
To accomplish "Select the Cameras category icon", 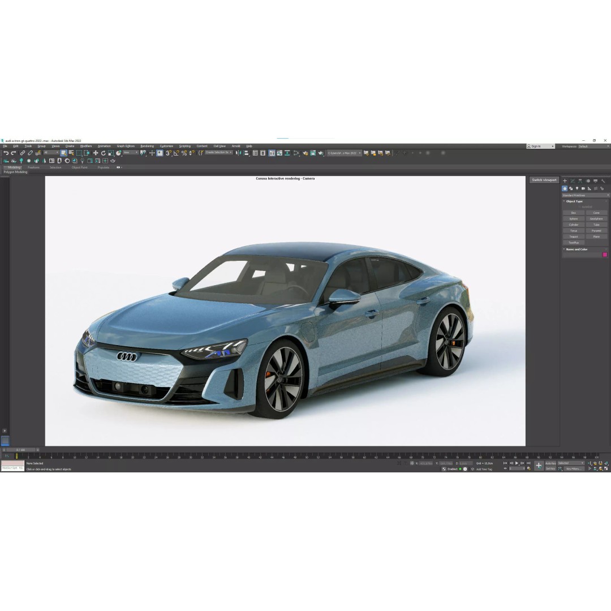I will click(x=583, y=188).
